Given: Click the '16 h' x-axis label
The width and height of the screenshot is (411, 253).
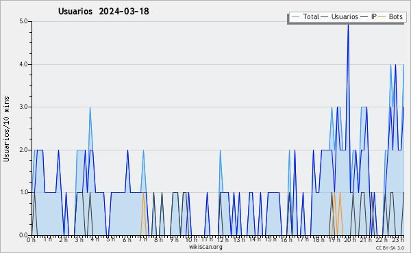Looking at the screenshot, I should click(286, 239).
